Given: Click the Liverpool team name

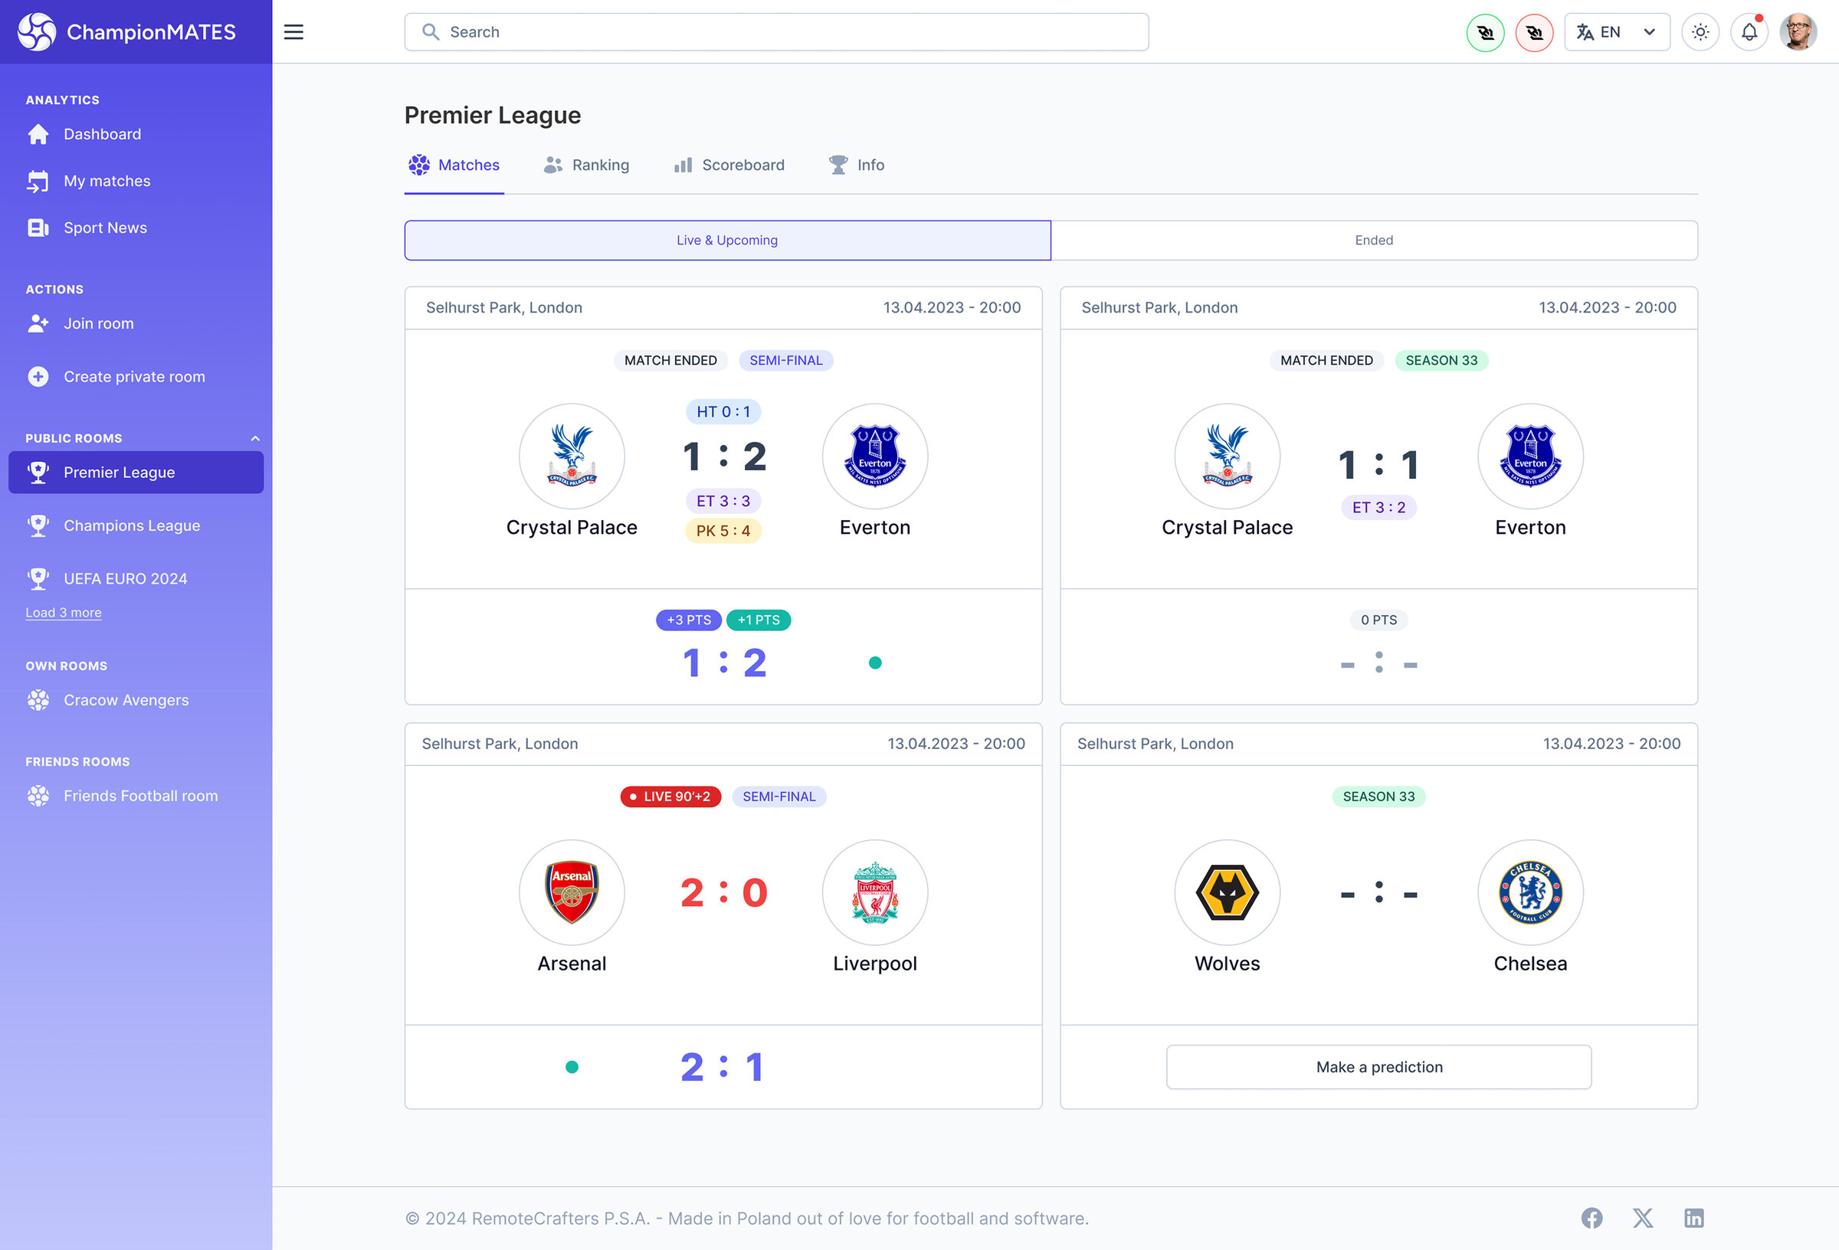Looking at the screenshot, I should [875, 964].
